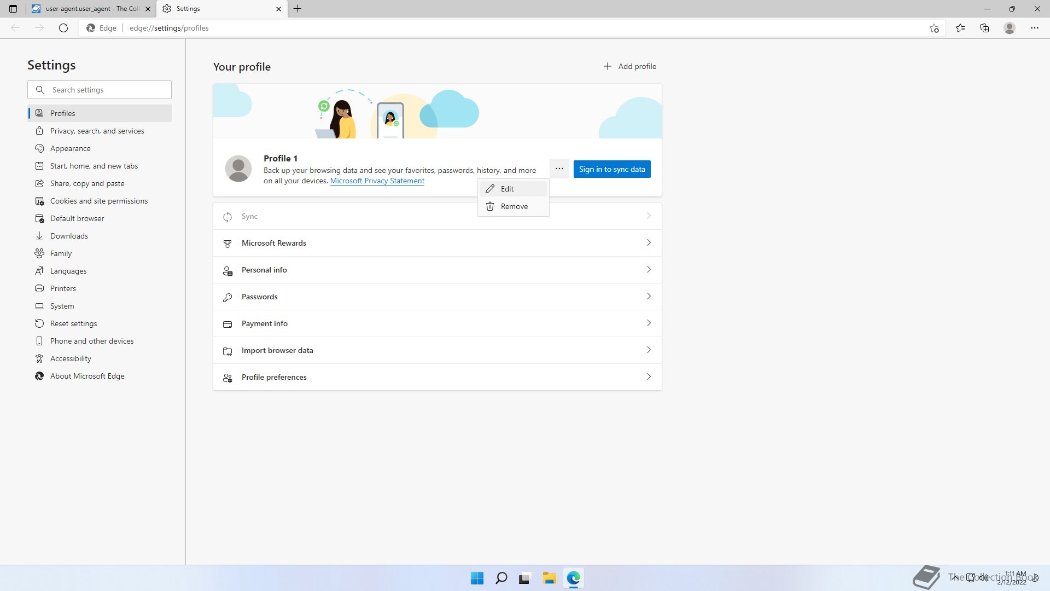The image size is (1050, 591).
Task: Open About Microsoft Edge page
Action: coord(100,376)
